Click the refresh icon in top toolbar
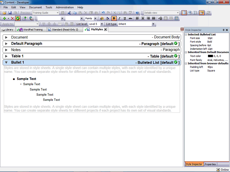 [208, 13]
